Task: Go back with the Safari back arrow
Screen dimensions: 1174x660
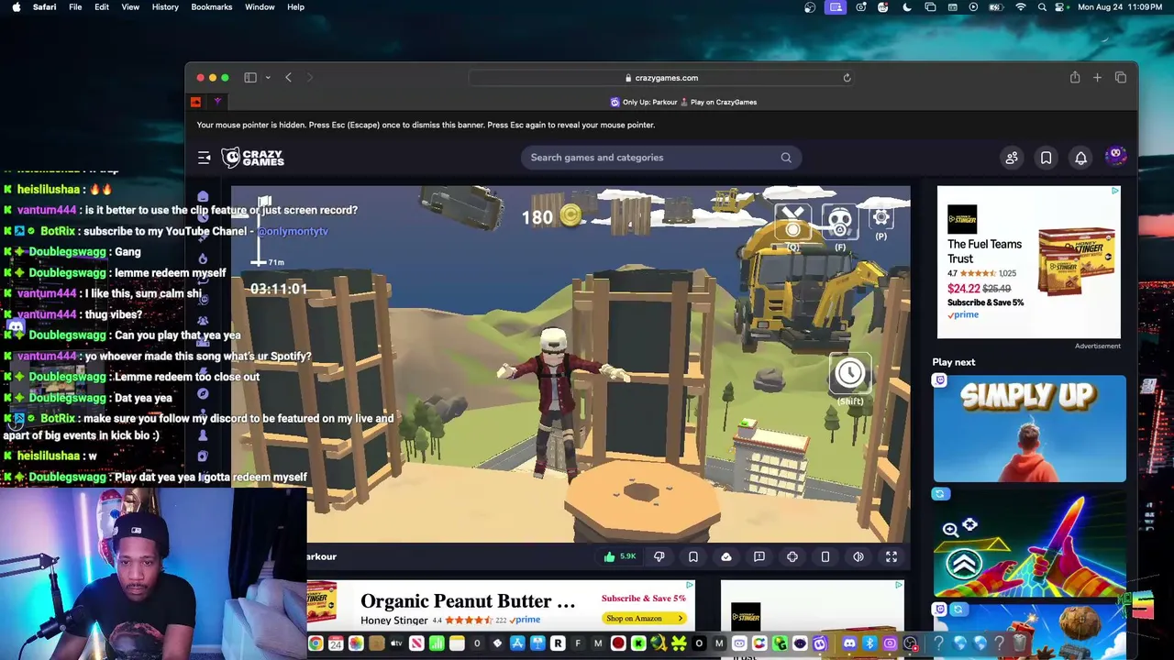Action: tap(288, 78)
